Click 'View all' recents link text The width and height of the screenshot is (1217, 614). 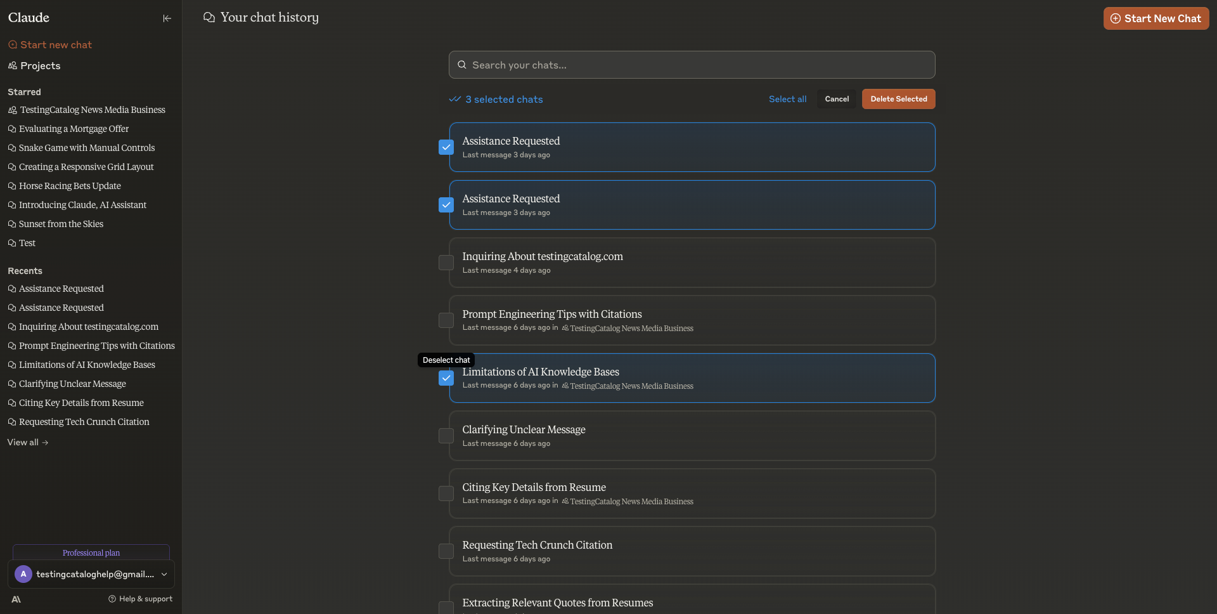point(23,442)
